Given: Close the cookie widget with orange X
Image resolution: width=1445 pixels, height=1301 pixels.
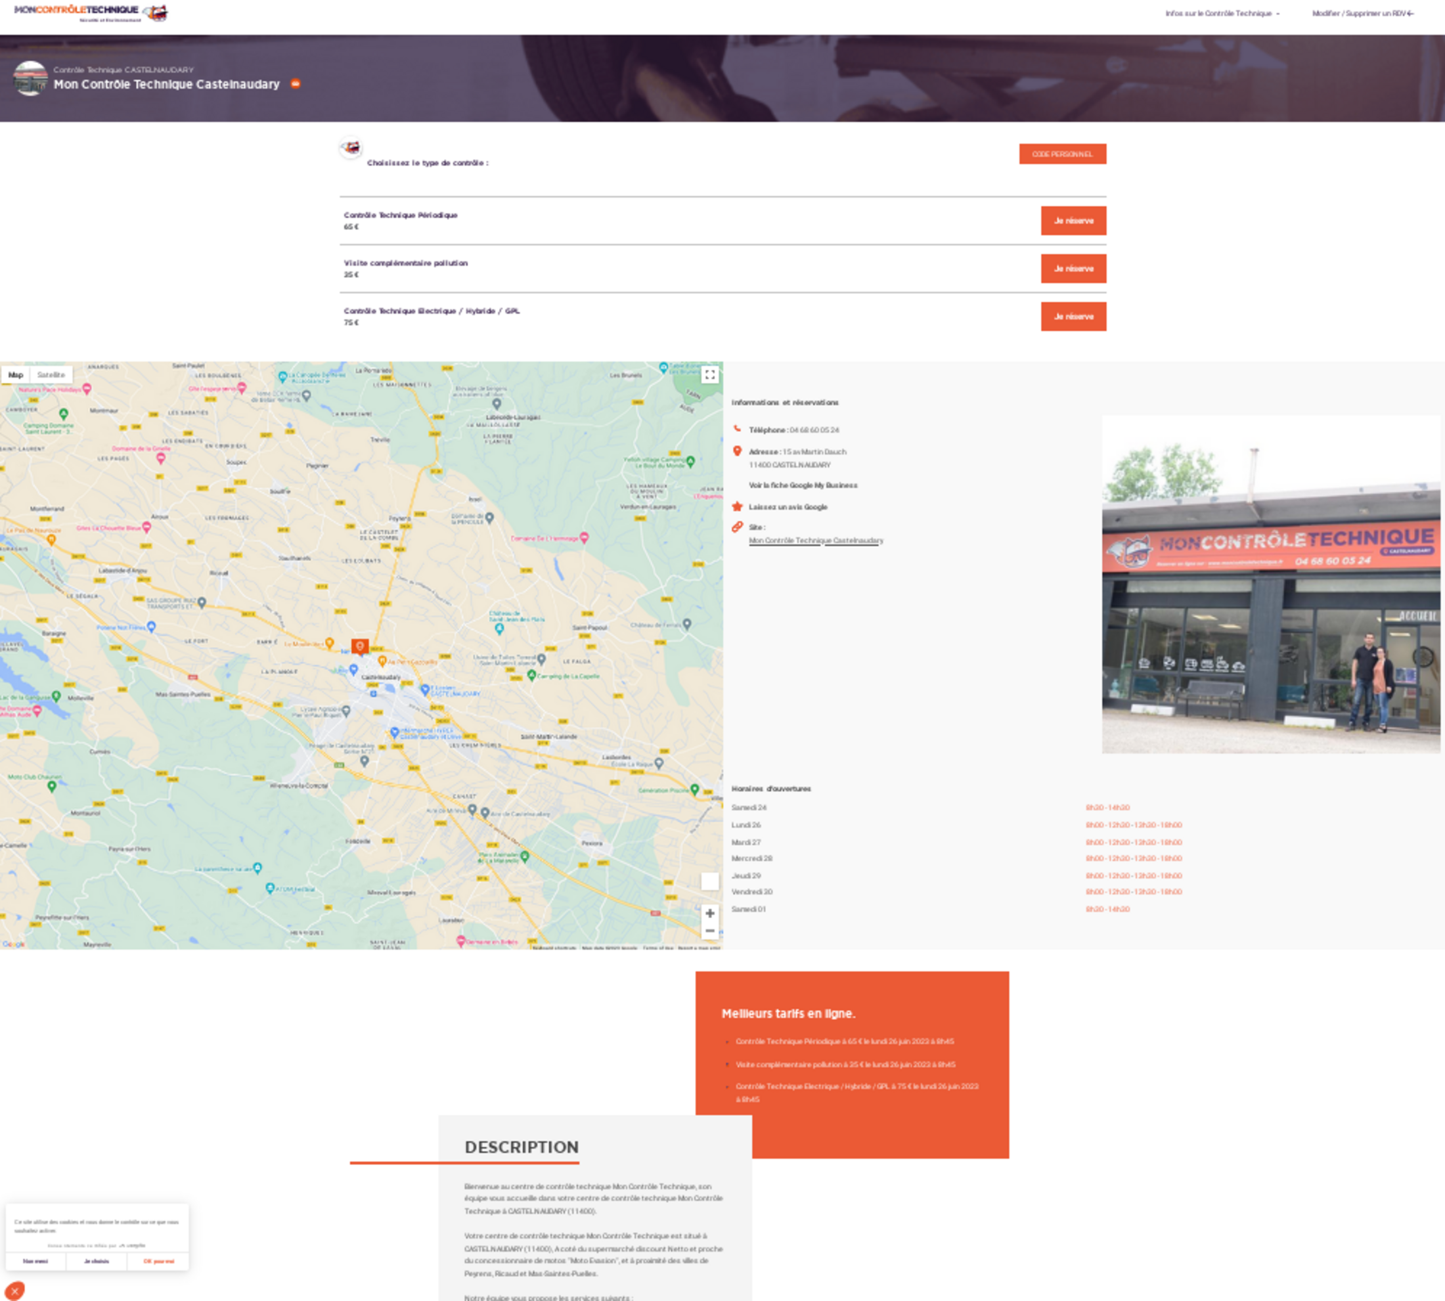Looking at the screenshot, I should pyautogui.click(x=14, y=1291).
